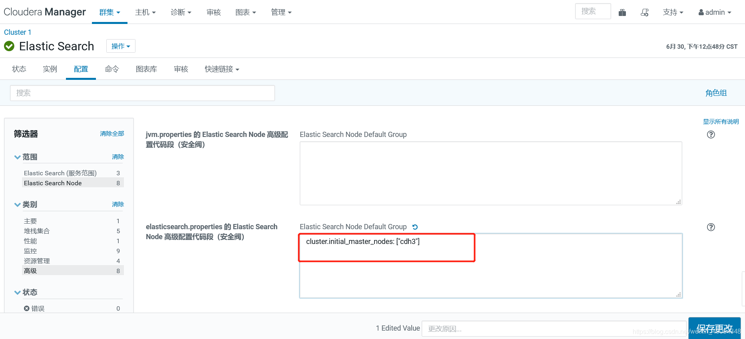The width and height of the screenshot is (745, 339).
Task: Switch to the 命令 tab
Action: click(112, 69)
